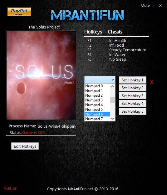The height and width of the screenshot is (195, 167).
Task: Click the Inf.Health cheat label
Action: tap(118, 41)
